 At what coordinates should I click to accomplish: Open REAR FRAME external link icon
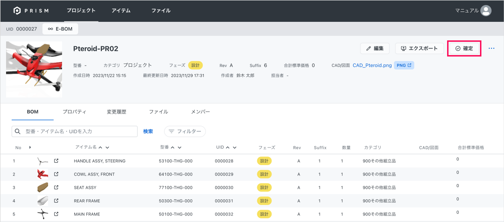[56, 201]
